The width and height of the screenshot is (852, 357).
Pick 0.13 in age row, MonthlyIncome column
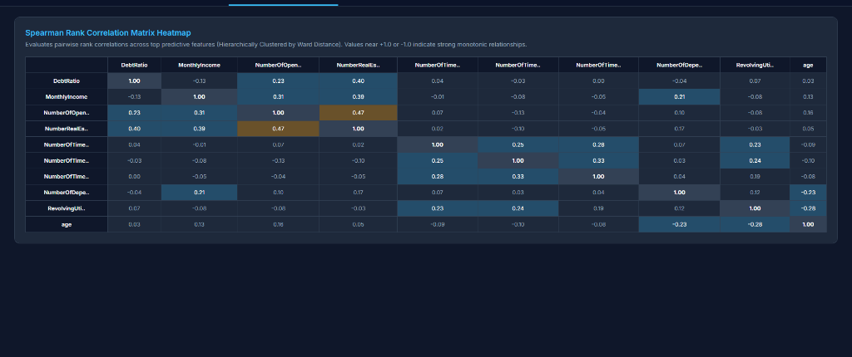click(199, 224)
